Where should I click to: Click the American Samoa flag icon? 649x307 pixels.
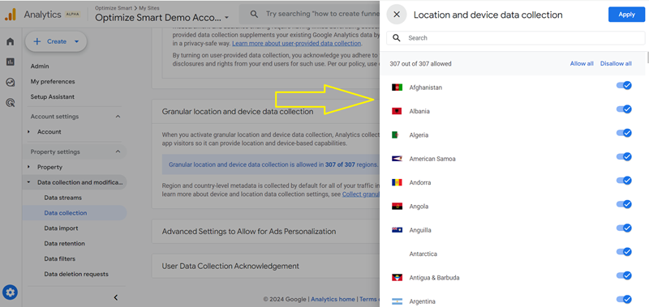[x=397, y=159]
